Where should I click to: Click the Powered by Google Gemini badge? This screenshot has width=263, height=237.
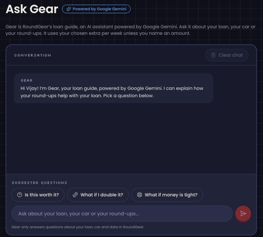(96, 9)
